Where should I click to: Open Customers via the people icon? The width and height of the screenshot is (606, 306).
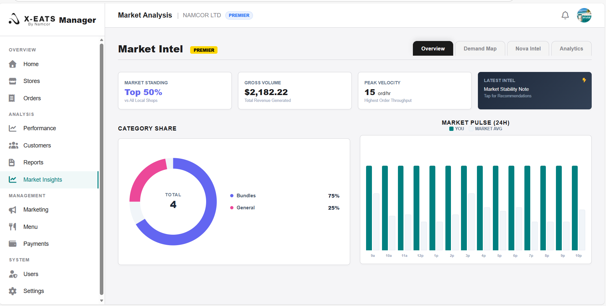click(13, 146)
